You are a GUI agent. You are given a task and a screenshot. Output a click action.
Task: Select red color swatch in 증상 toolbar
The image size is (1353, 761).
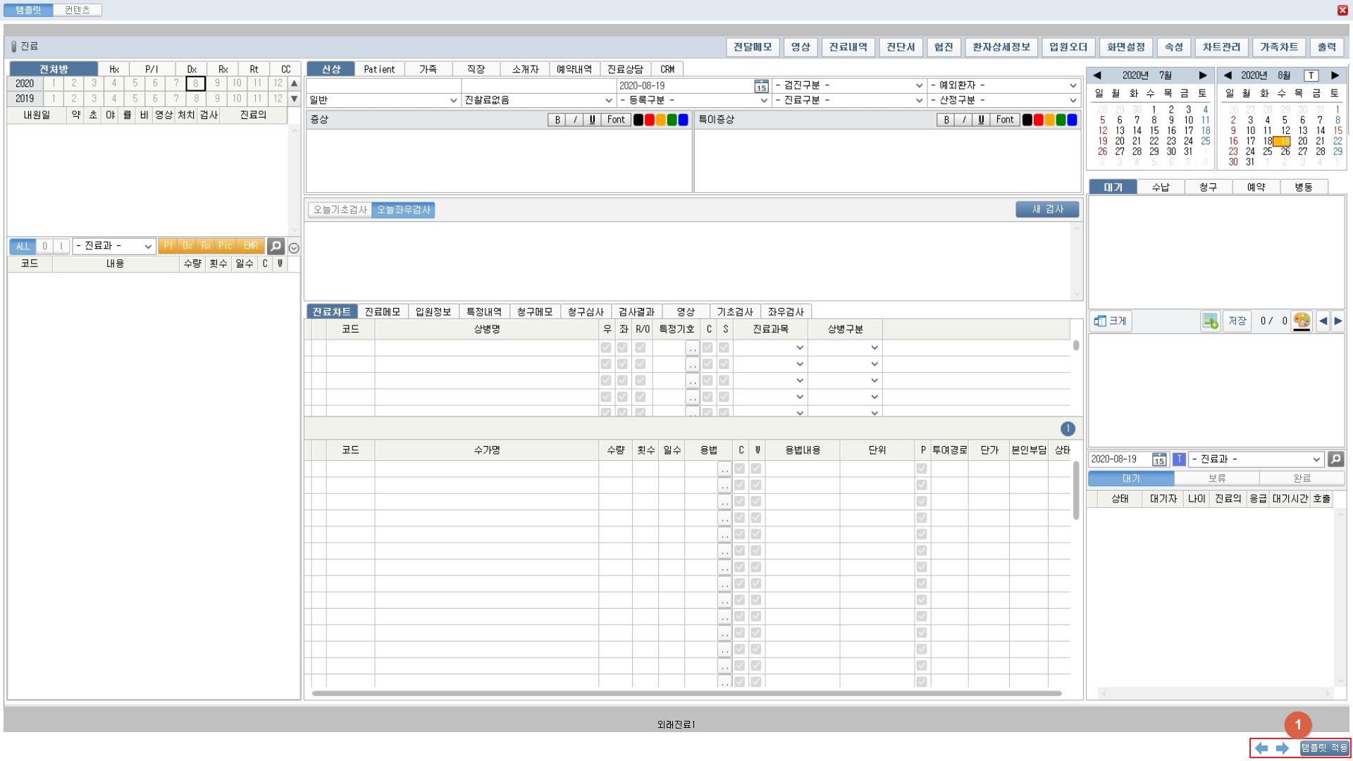[650, 120]
